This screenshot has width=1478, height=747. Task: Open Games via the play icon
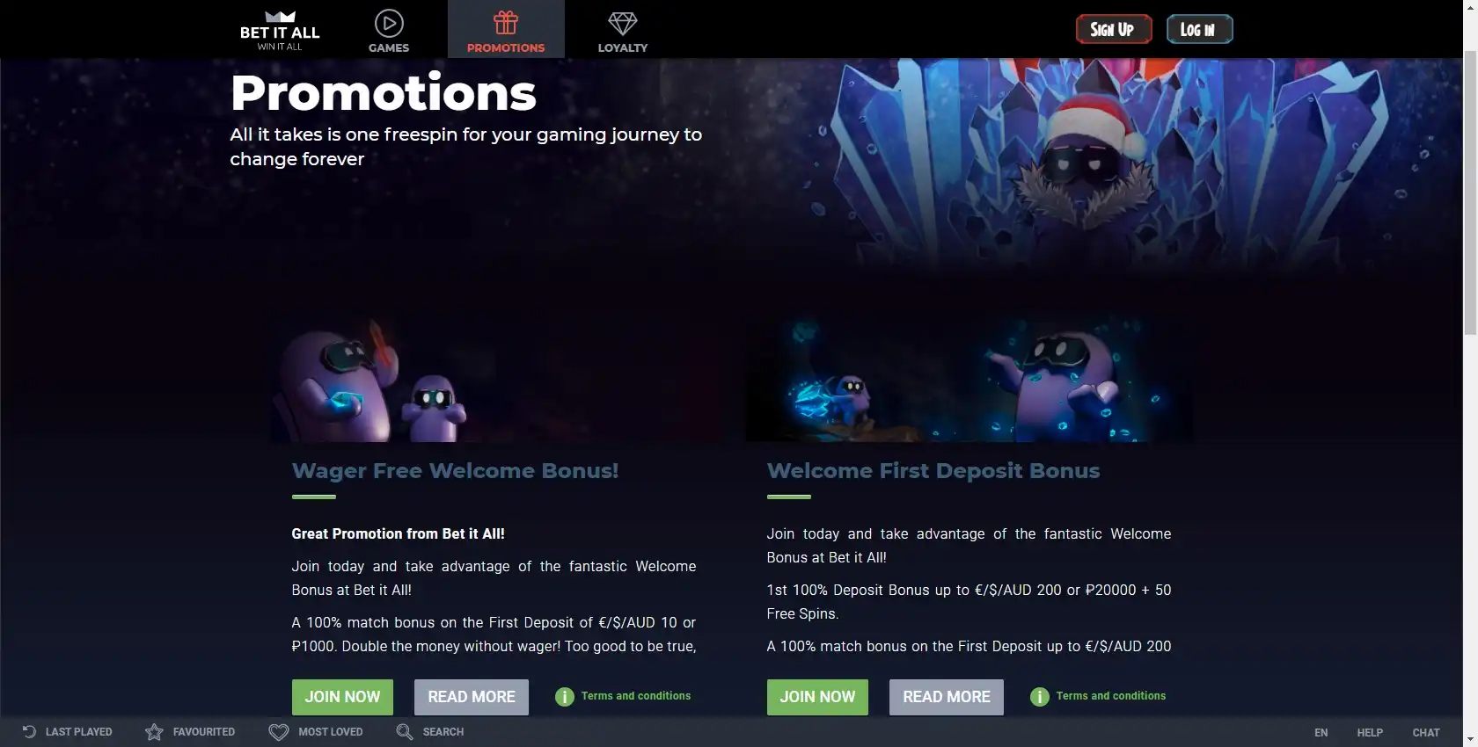tap(389, 23)
